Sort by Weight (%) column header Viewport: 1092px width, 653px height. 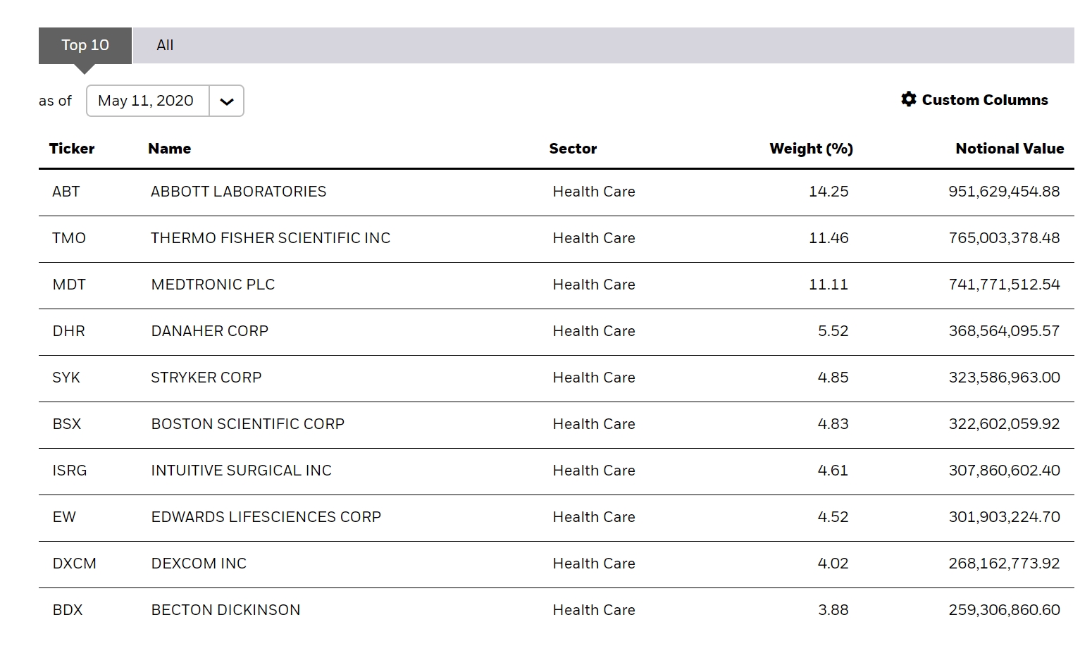[811, 149]
